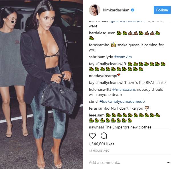Click the main post photo
Screen dimensions: 172x169
pyautogui.click(x=42, y=84)
